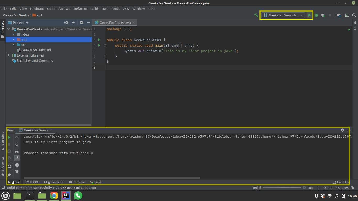Run the GeeksForGeeksJar configuration with green play button
The height and width of the screenshot is (201, 358).
point(310,15)
